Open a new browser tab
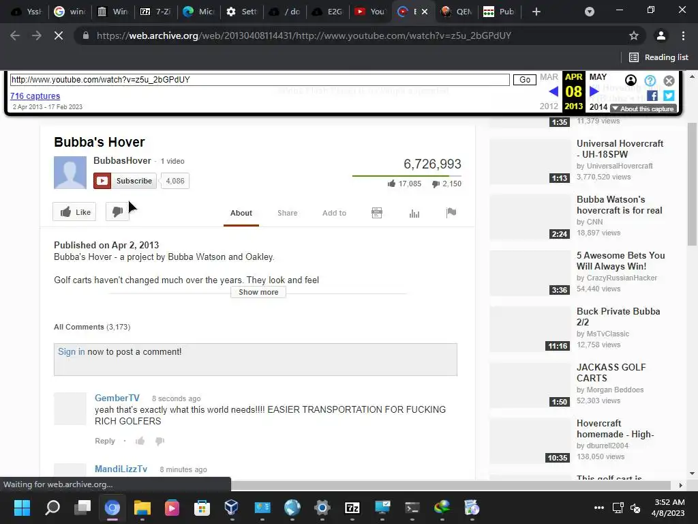698x524 pixels. coord(536,12)
